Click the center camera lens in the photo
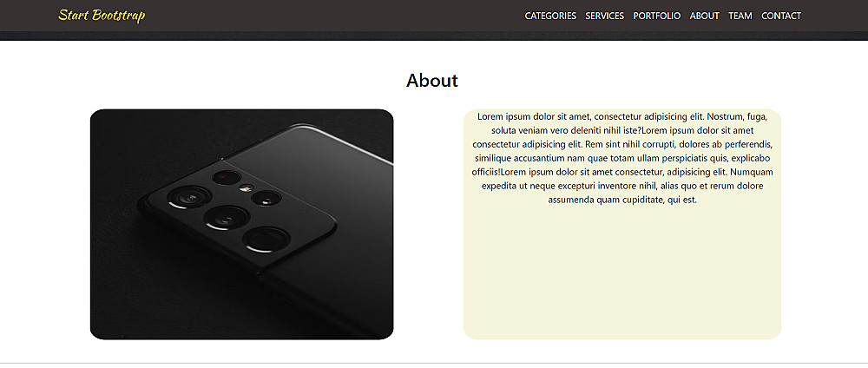868x368 pixels. 227,217
